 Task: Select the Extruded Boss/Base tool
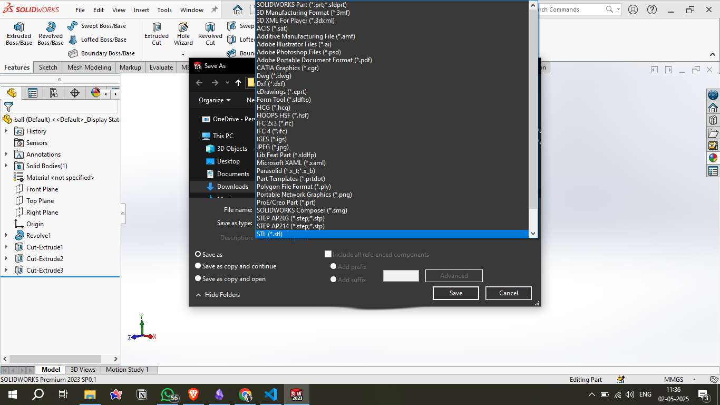(19, 33)
